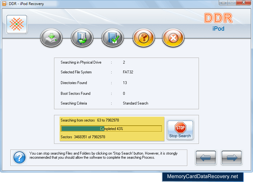Click the Completed 43% progress bar
The image size is (253, 182).
111,129
